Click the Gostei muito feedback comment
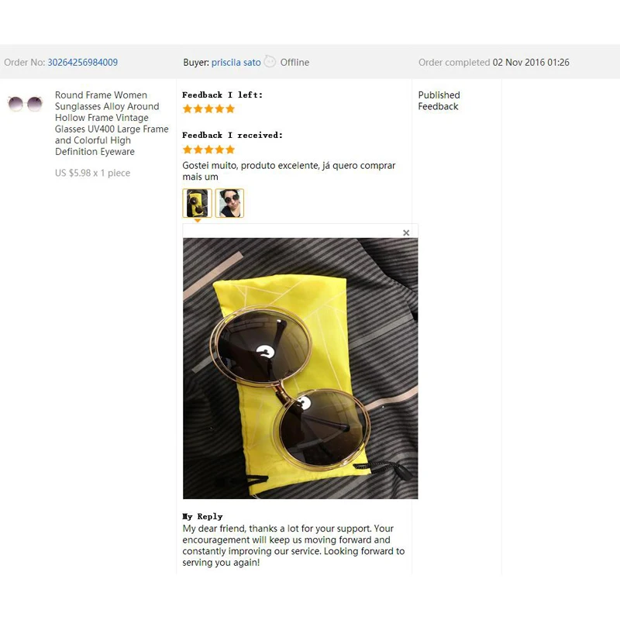The height and width of the screenshot is (620, 620). point(288,171)
